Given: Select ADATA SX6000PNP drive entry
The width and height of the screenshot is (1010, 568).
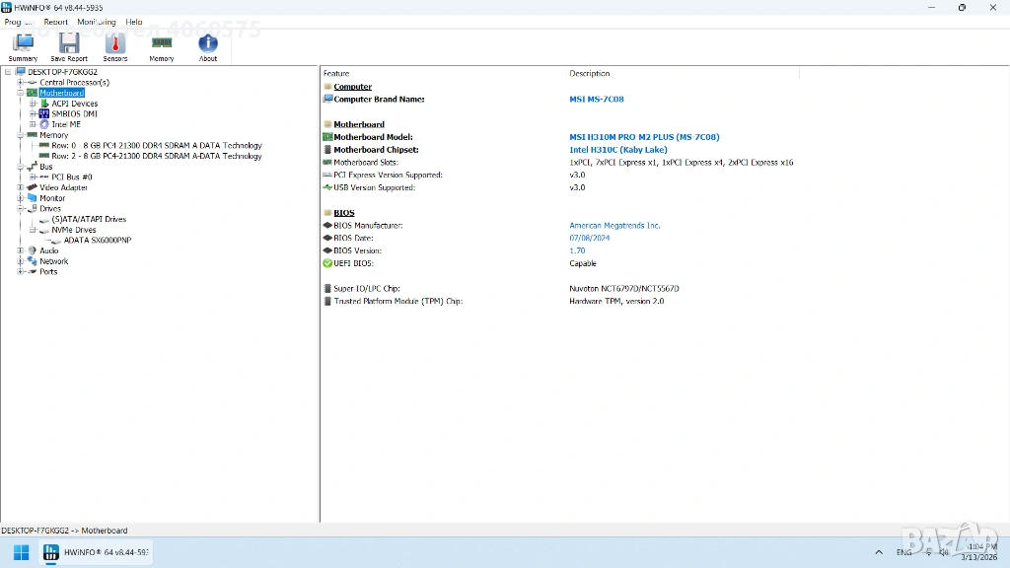Looking at the screenshot, I should click(97, 241).
